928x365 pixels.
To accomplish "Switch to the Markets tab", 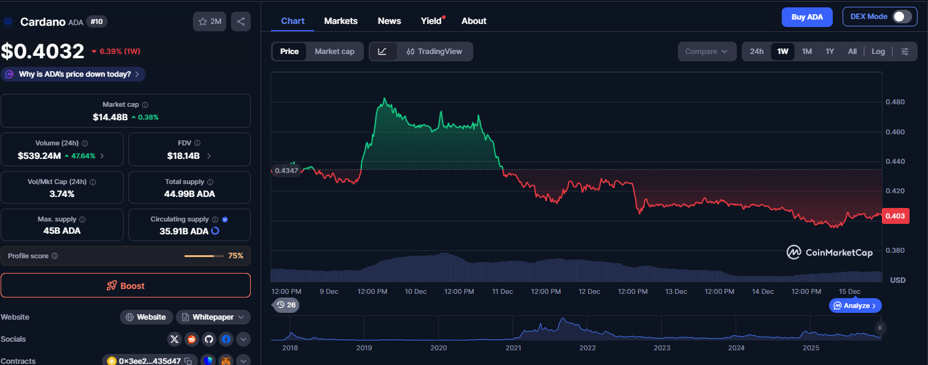I will pos(340,20).
